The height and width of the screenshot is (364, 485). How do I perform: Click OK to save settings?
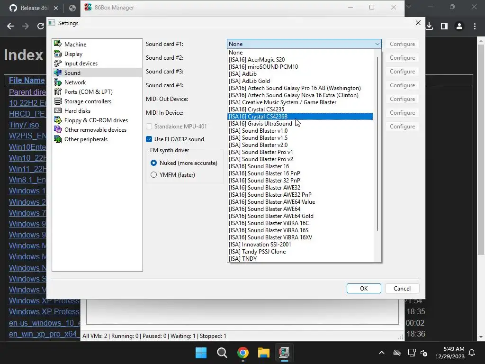click(364, 289)
